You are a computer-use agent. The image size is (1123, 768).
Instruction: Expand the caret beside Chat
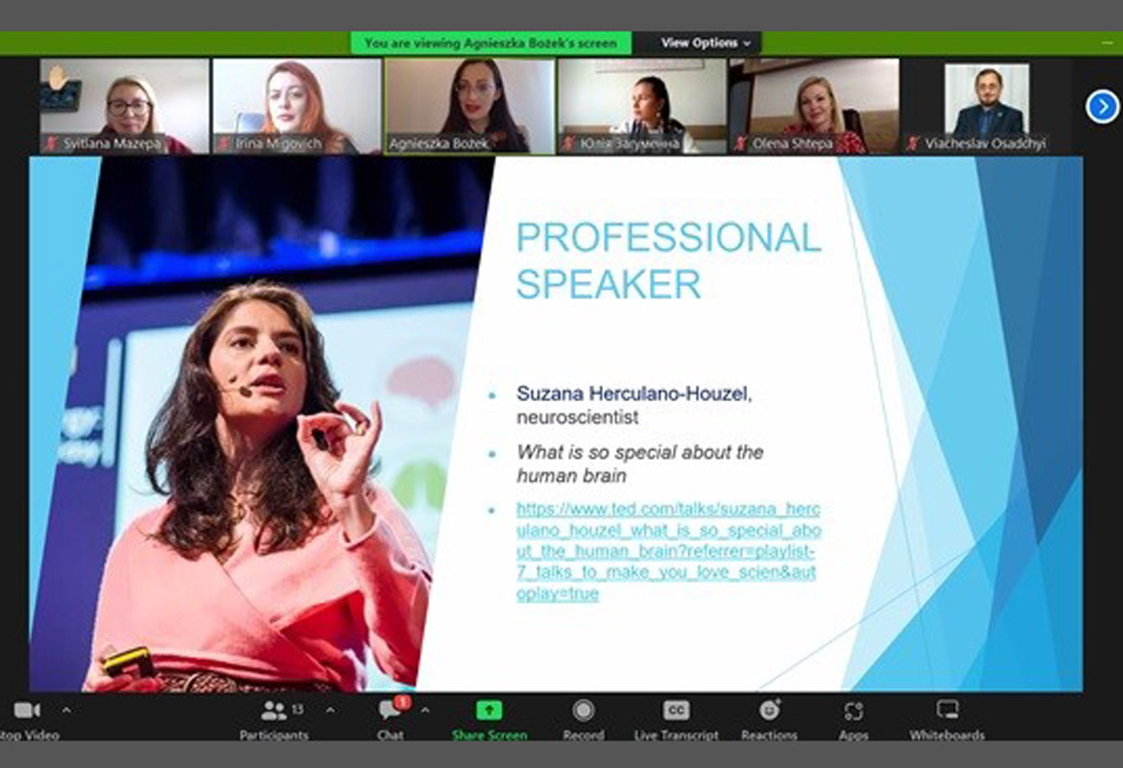click(424, 710)
